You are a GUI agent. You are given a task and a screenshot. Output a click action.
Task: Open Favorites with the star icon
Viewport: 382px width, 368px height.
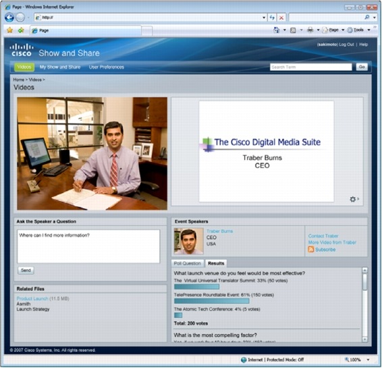tap(9, 30)
